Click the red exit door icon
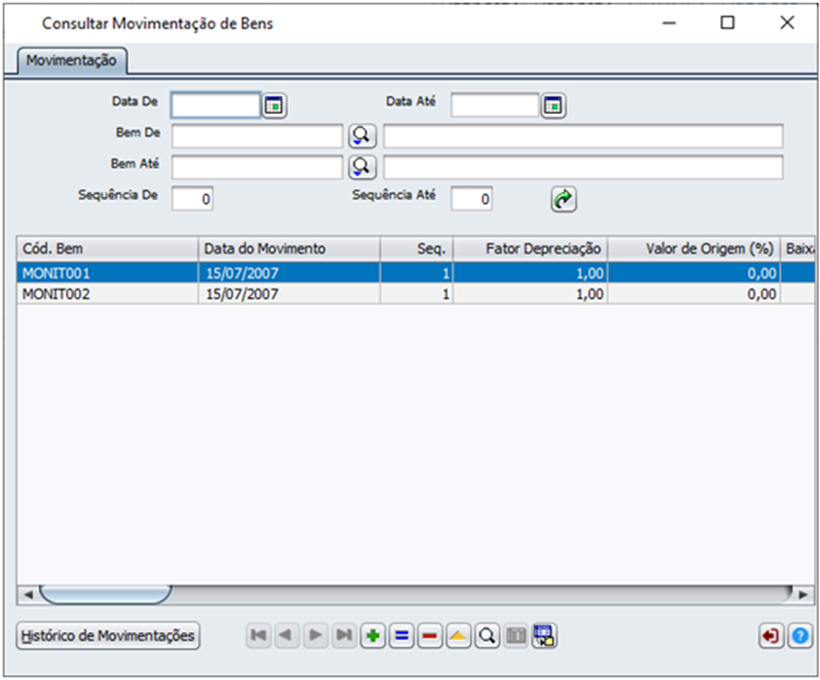The image size is (820, 680). tap(771, 636)
